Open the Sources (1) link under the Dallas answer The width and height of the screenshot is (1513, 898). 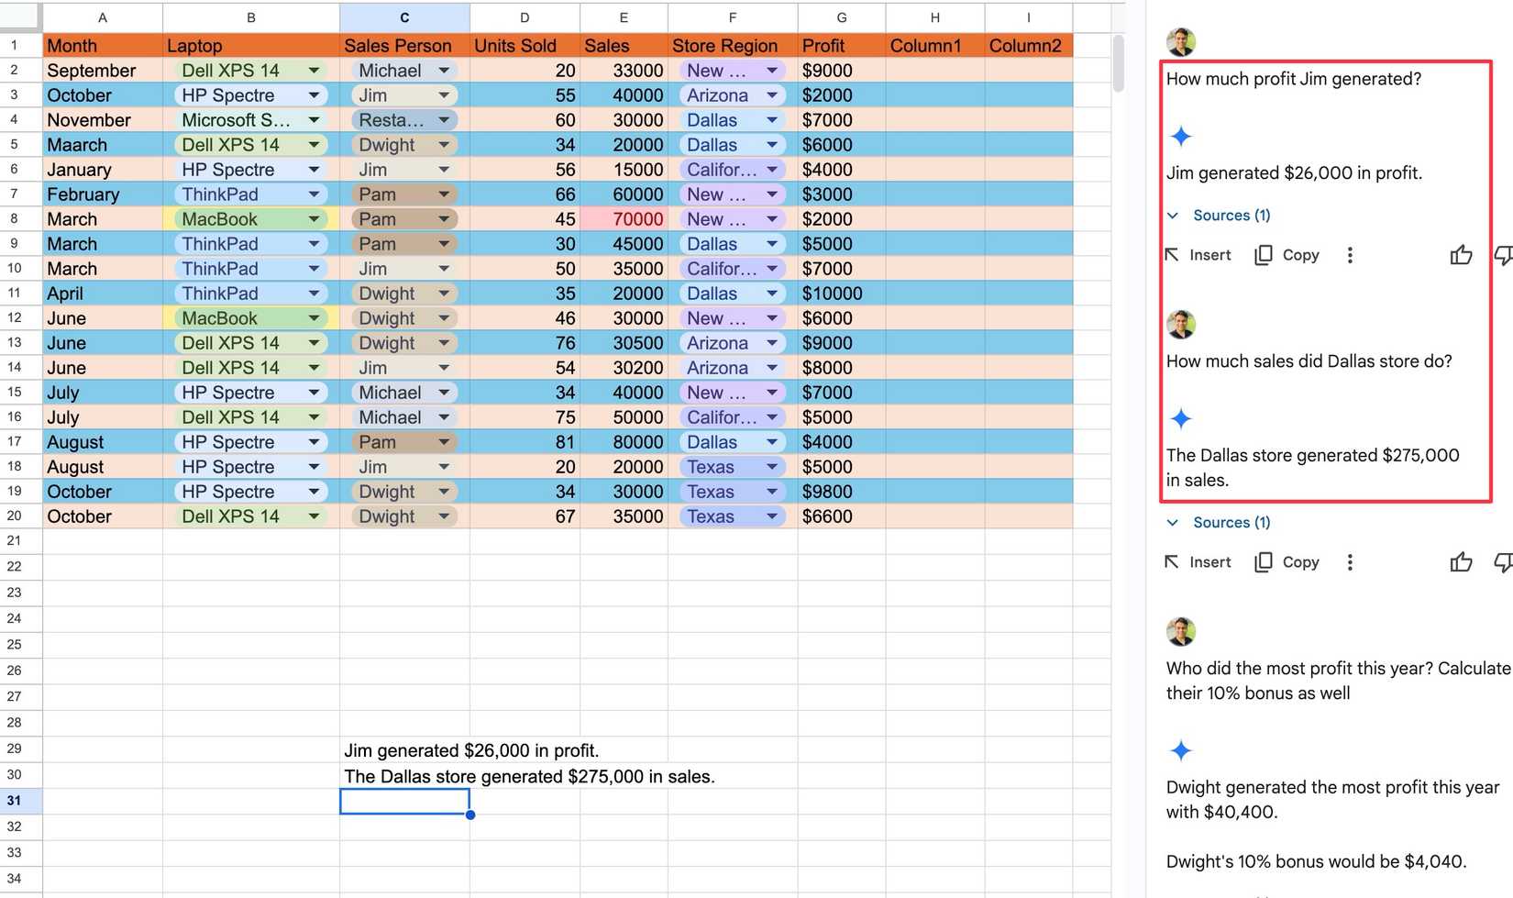point(1230,522)
